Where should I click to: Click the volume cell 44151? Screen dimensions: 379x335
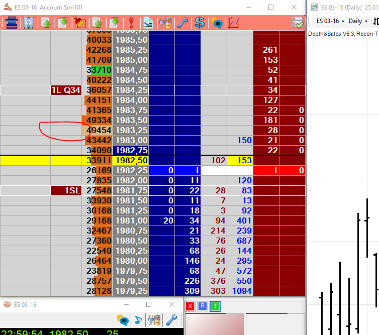[x=97, y=100]
